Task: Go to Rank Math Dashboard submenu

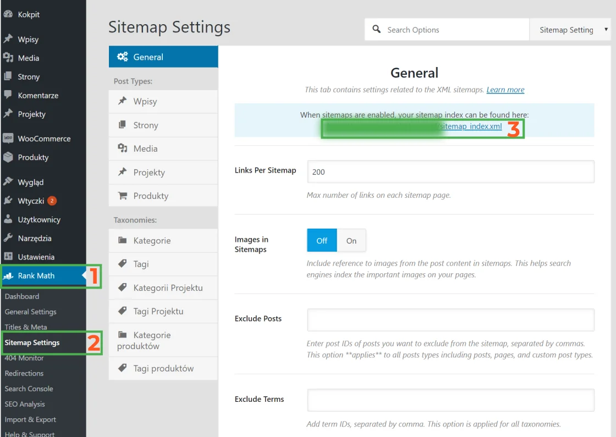Action: tap(22, 296)
